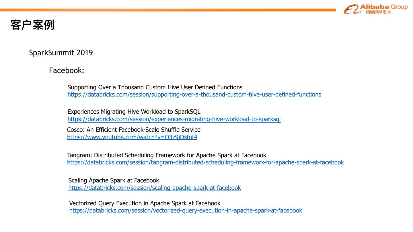Screen dimensions: 413x232
Task: Click the 'Vectorized Query Execution in Apache Spark' title
Action: (145, 203)
